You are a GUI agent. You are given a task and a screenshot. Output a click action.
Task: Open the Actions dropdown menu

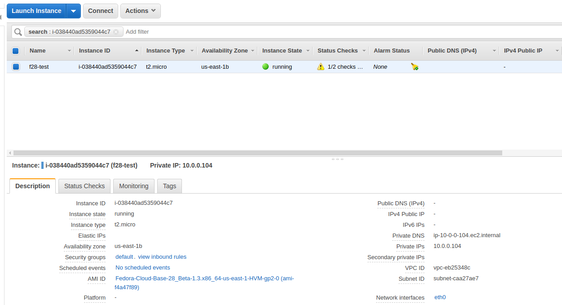[x=140, y=11]
